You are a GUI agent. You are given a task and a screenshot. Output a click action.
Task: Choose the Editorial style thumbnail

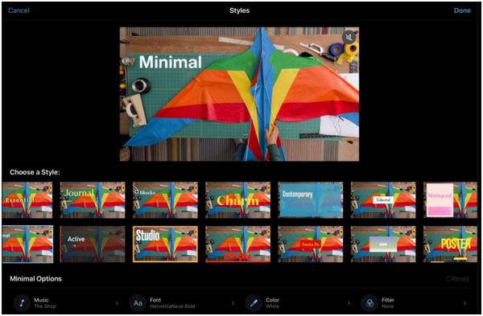click(383, 200)
